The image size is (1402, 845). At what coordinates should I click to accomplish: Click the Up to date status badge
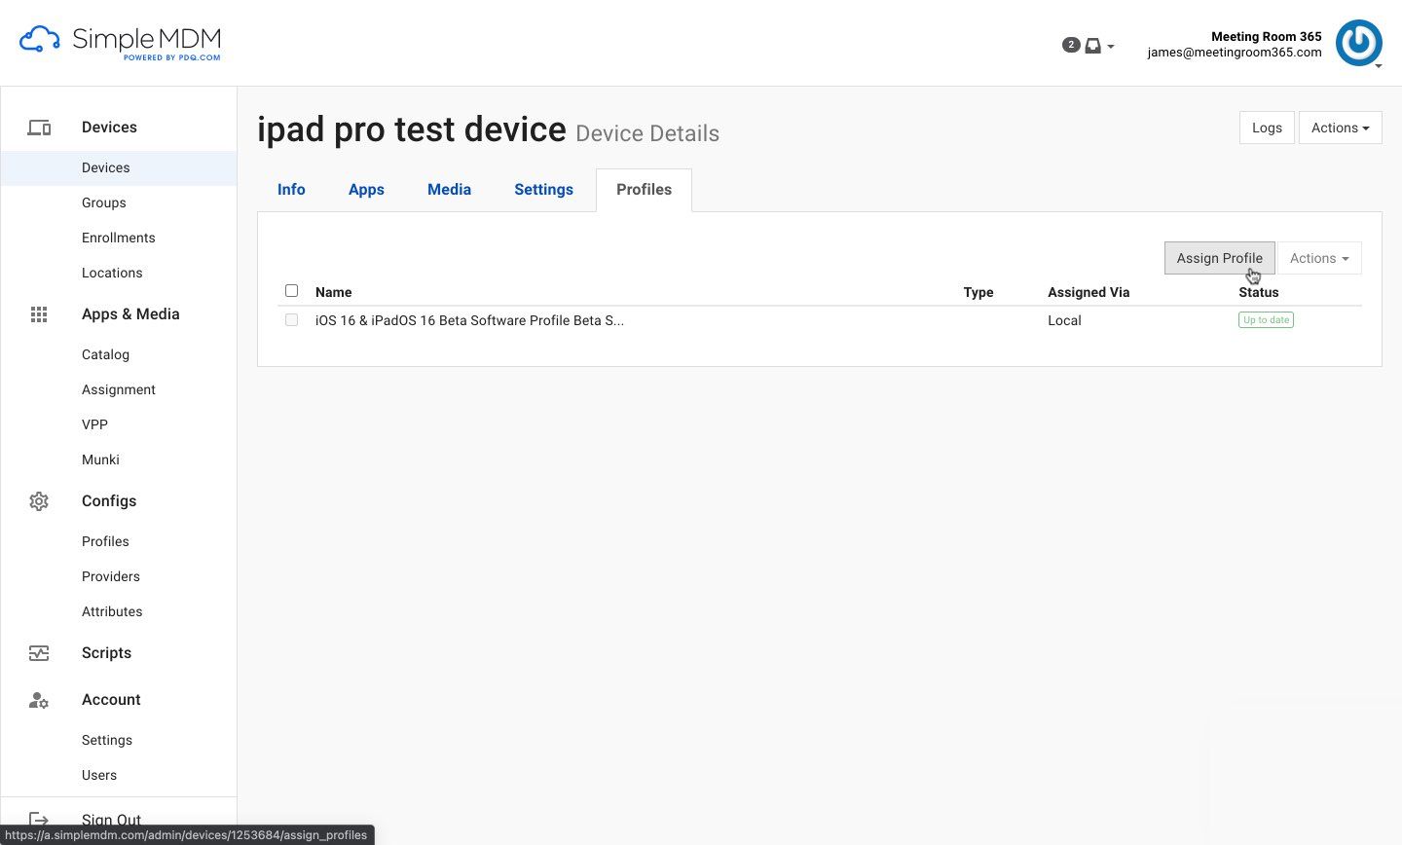1266,320
